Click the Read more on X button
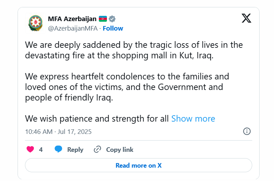274x181 pixels. (x=138, y=165)
